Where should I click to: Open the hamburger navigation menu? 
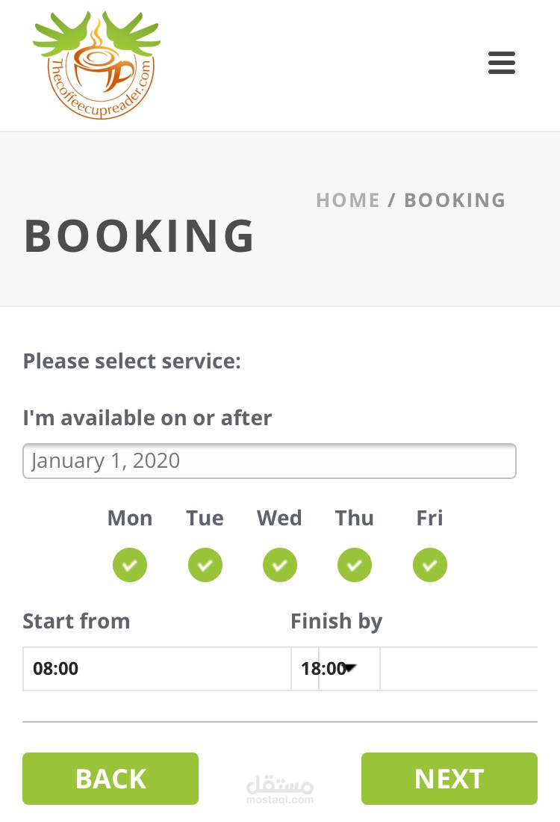click(501, 63)
